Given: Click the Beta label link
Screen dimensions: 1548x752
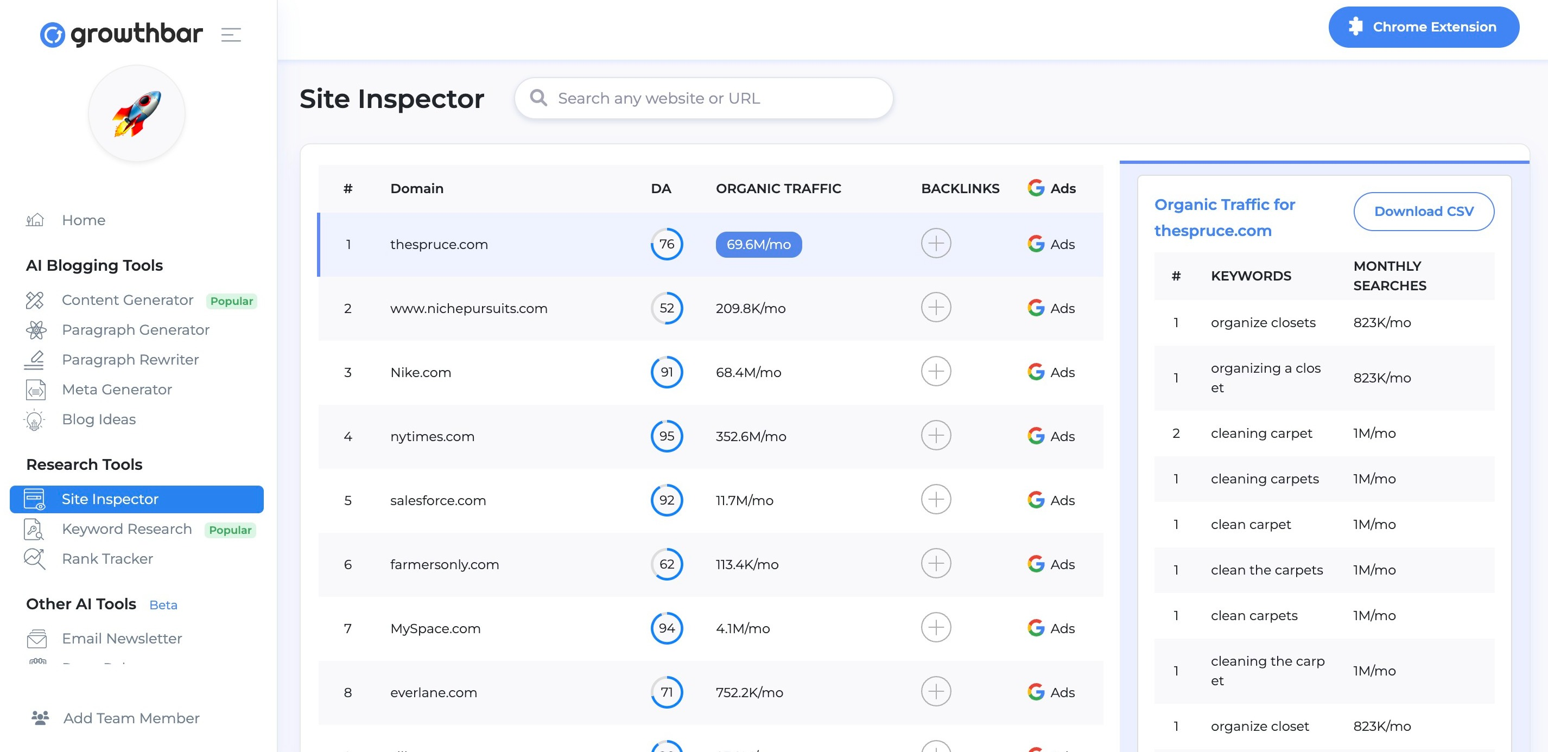Looking at the screenshot, I should 163,605.
